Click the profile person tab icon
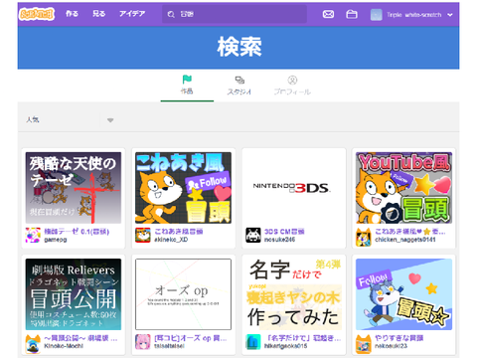Viewport: 477px width, 358px height. 292,80
